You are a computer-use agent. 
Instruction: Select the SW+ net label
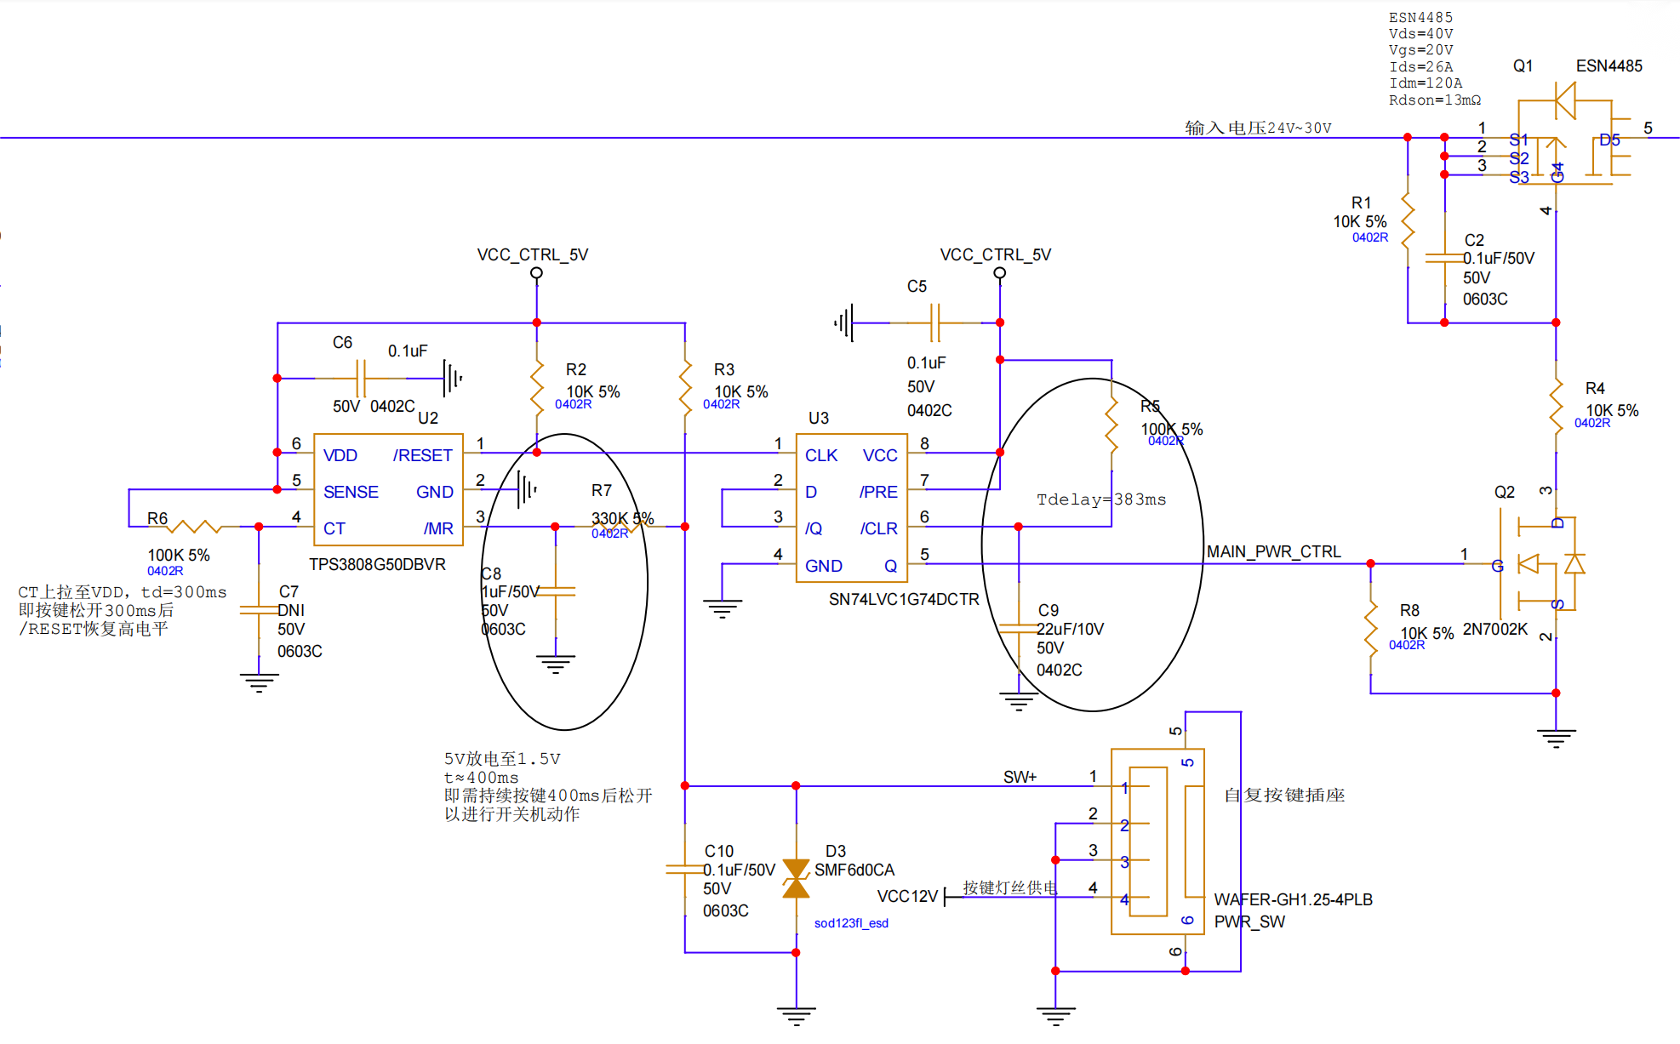(x=1020, y=777)
